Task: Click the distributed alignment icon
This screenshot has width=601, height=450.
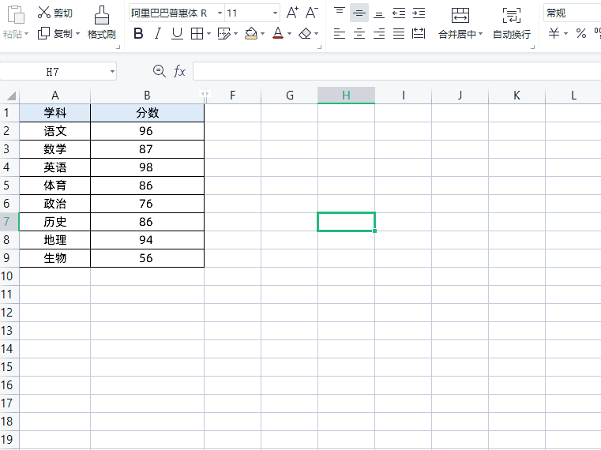Action: pyautogui.click(x=419, y=34)
